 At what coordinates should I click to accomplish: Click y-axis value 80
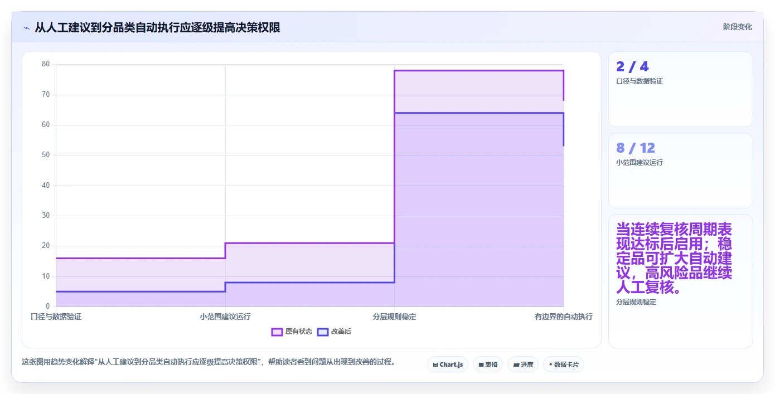click(x=46, y=64)
